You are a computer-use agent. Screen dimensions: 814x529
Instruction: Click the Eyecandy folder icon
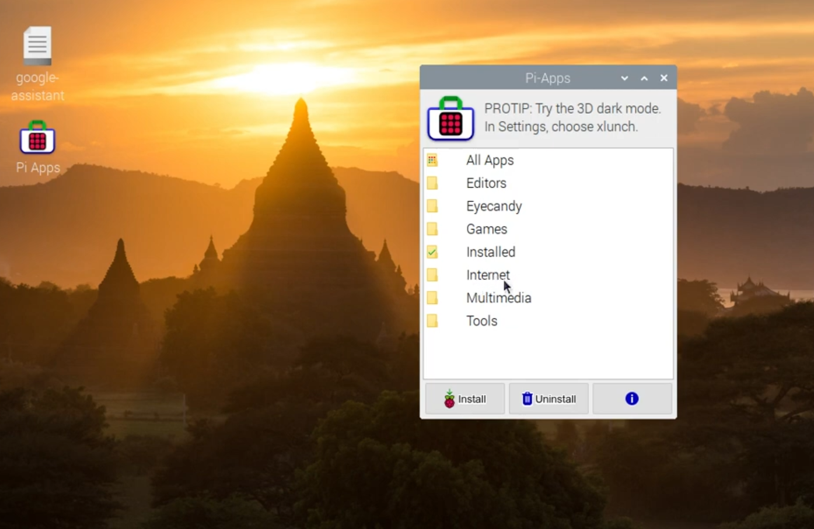(432, 206)
